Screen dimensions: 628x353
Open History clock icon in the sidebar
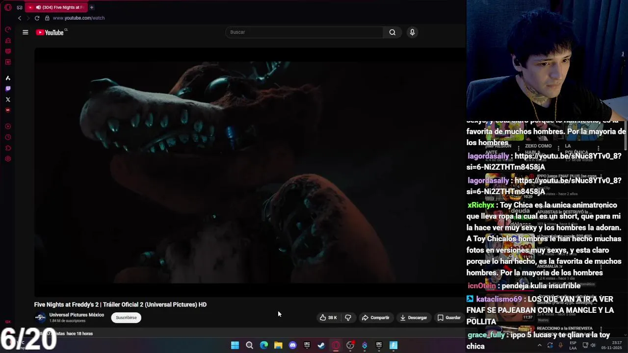click(8, 137)
